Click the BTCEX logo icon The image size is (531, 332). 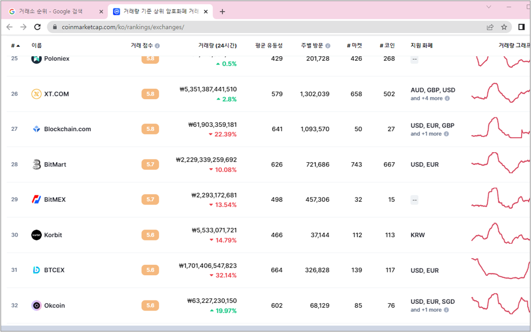click(36, 270)
